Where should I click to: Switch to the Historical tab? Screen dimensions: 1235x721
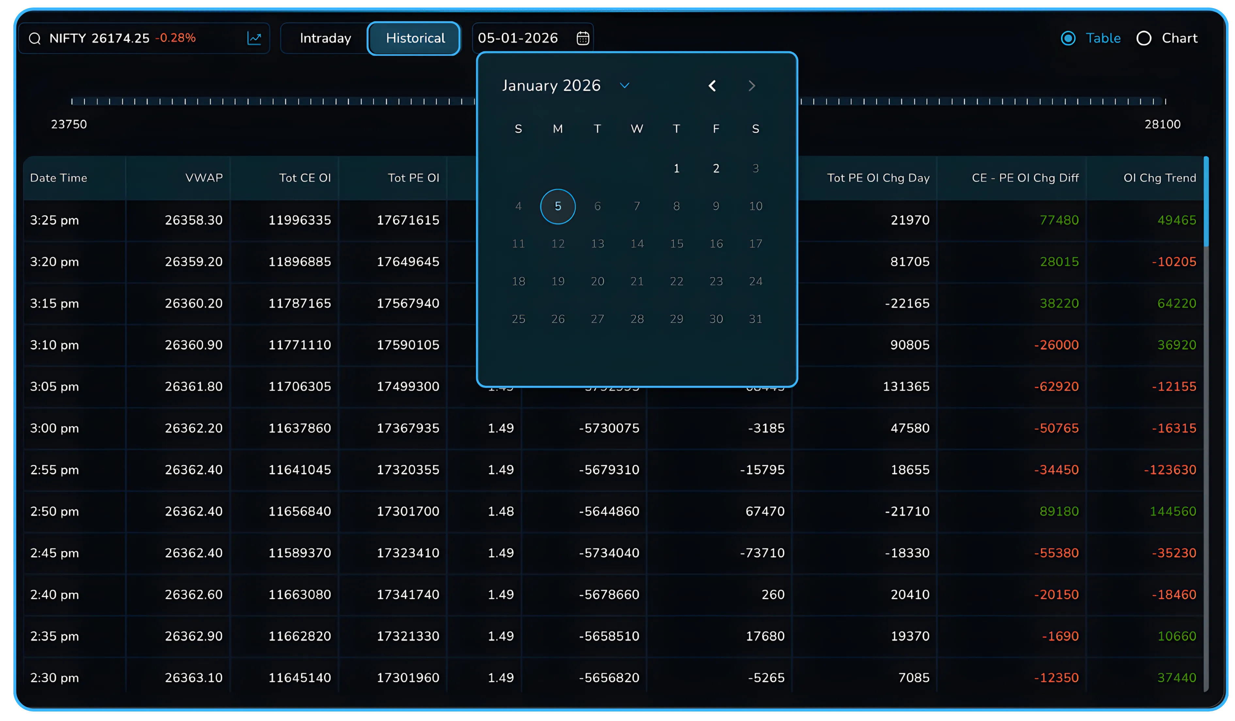(x=414, y=38)
